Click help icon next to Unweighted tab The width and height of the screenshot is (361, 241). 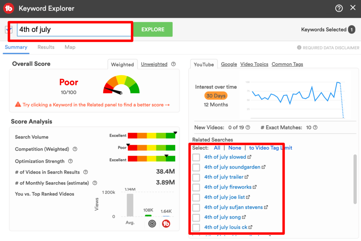[173, 64]
